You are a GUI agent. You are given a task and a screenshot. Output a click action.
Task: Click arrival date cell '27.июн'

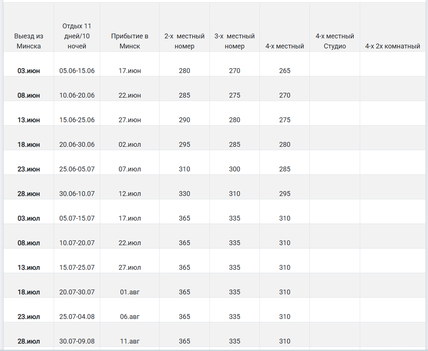point(130,120)
